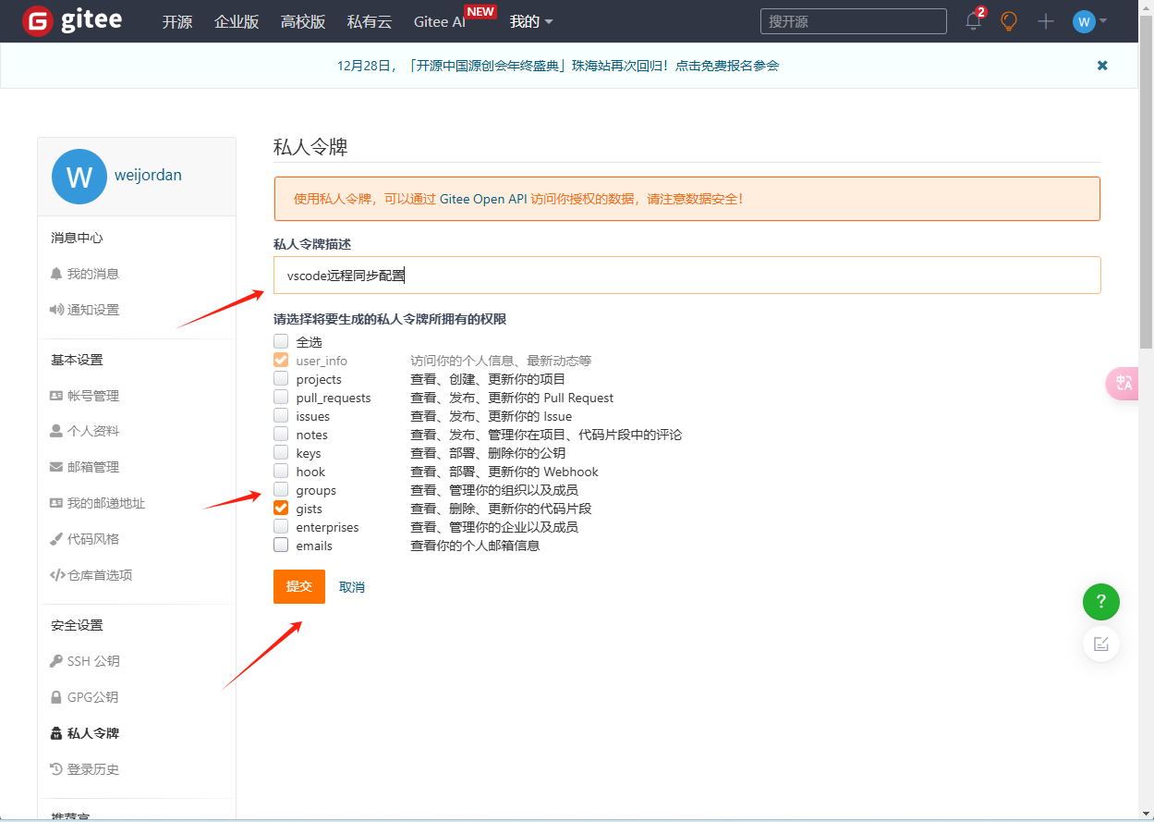This screenshot has height=822, width=1154.
Task: Open the 企业版 navigation item
Action: (237, 21)
